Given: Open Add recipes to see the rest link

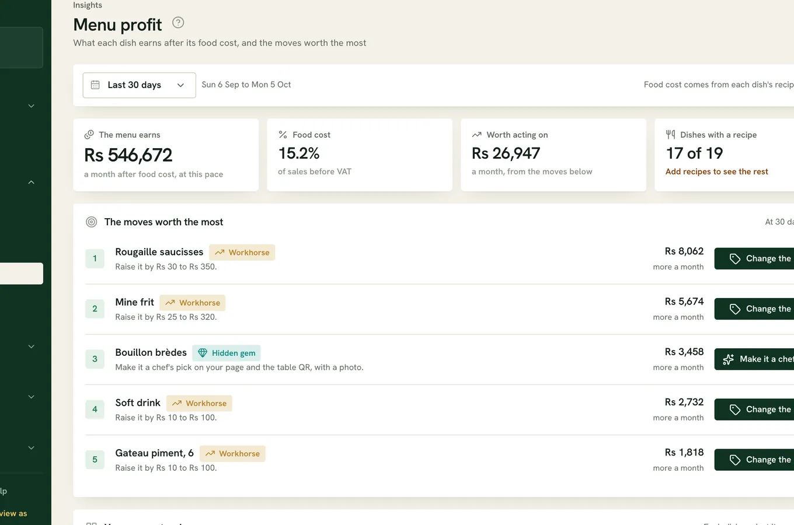Looking at the screenshot, I should point(716,171).
